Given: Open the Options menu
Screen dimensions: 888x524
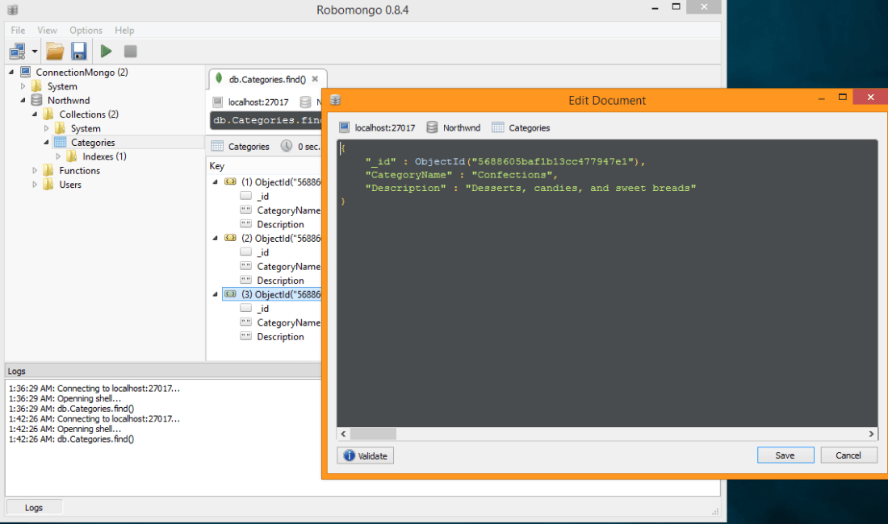Looking at the screenshot, I should (x=86, y=30).
